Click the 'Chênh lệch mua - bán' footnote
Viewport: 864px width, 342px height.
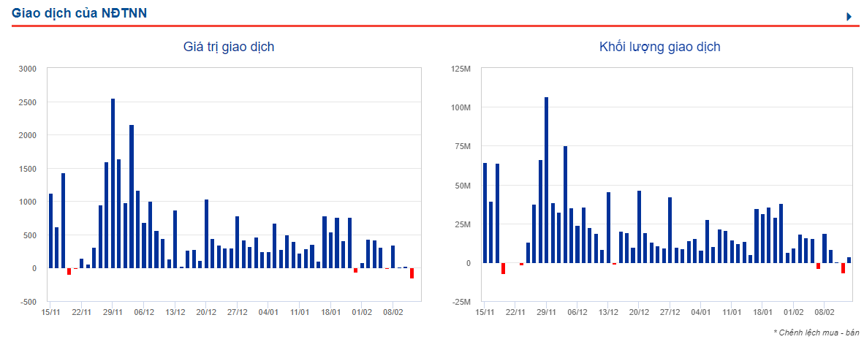815,332
